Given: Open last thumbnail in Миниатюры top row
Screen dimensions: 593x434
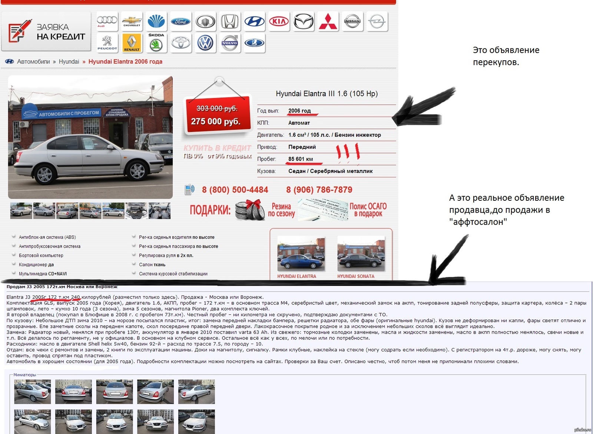Looking at the screenshot, I should pyautogui.click(x=196, y=391).
